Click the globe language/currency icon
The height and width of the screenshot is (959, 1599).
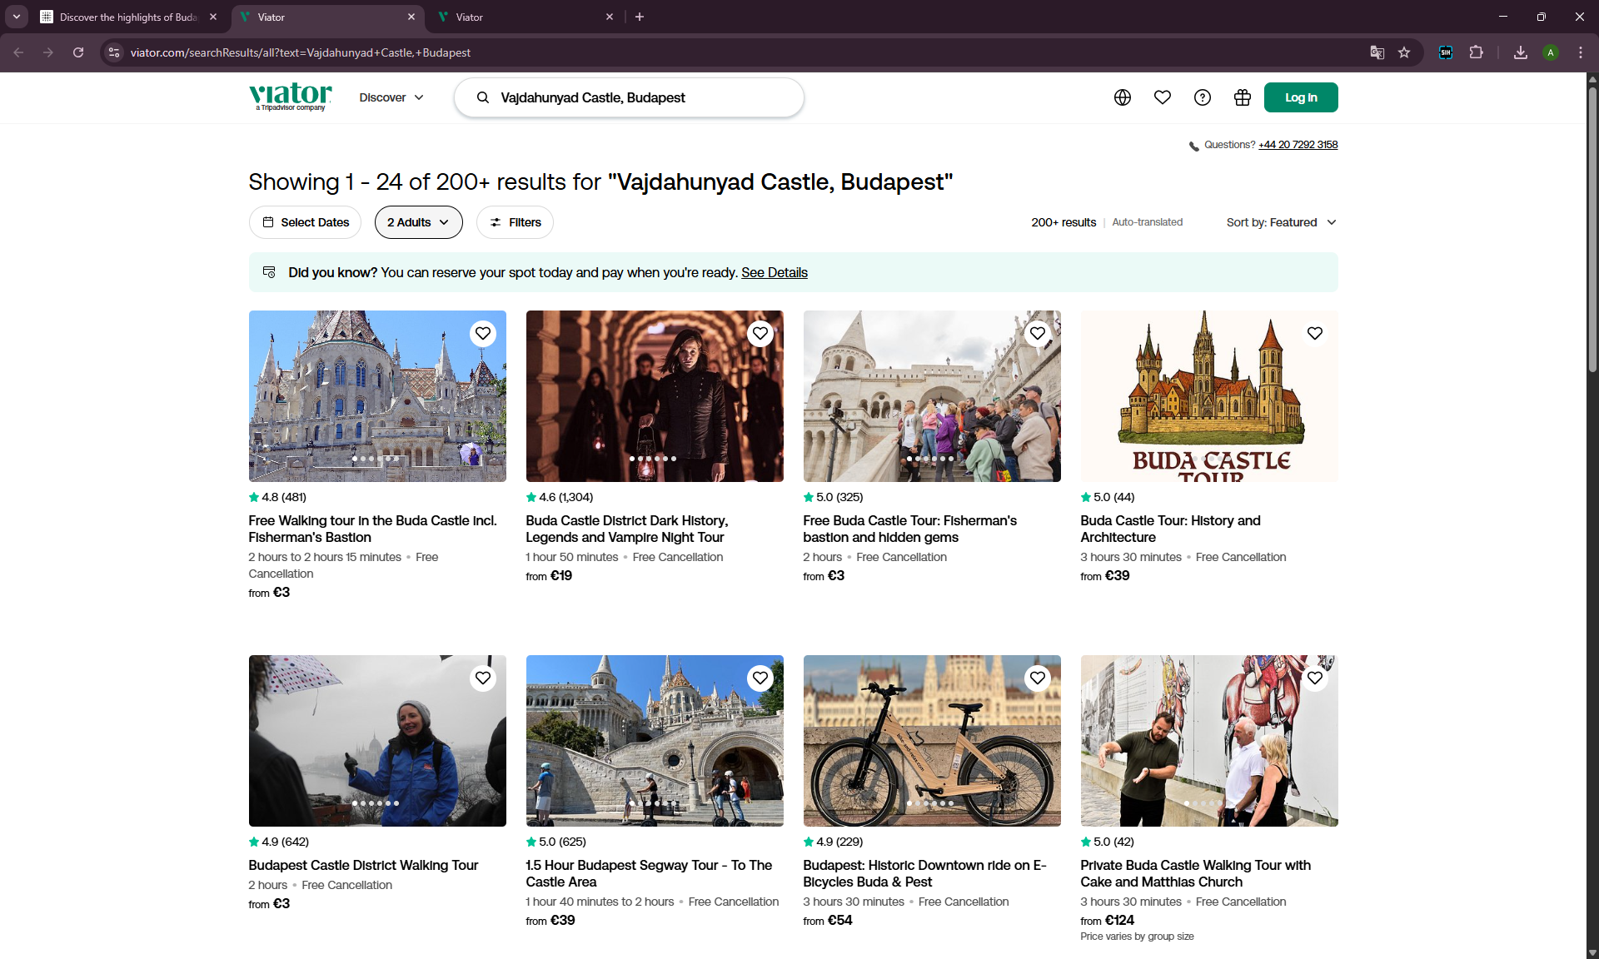pos(1122,97)
